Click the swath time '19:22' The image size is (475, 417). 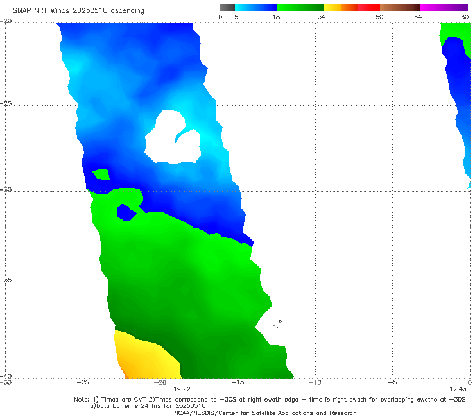pyautogui.click(x=182, y=389)
